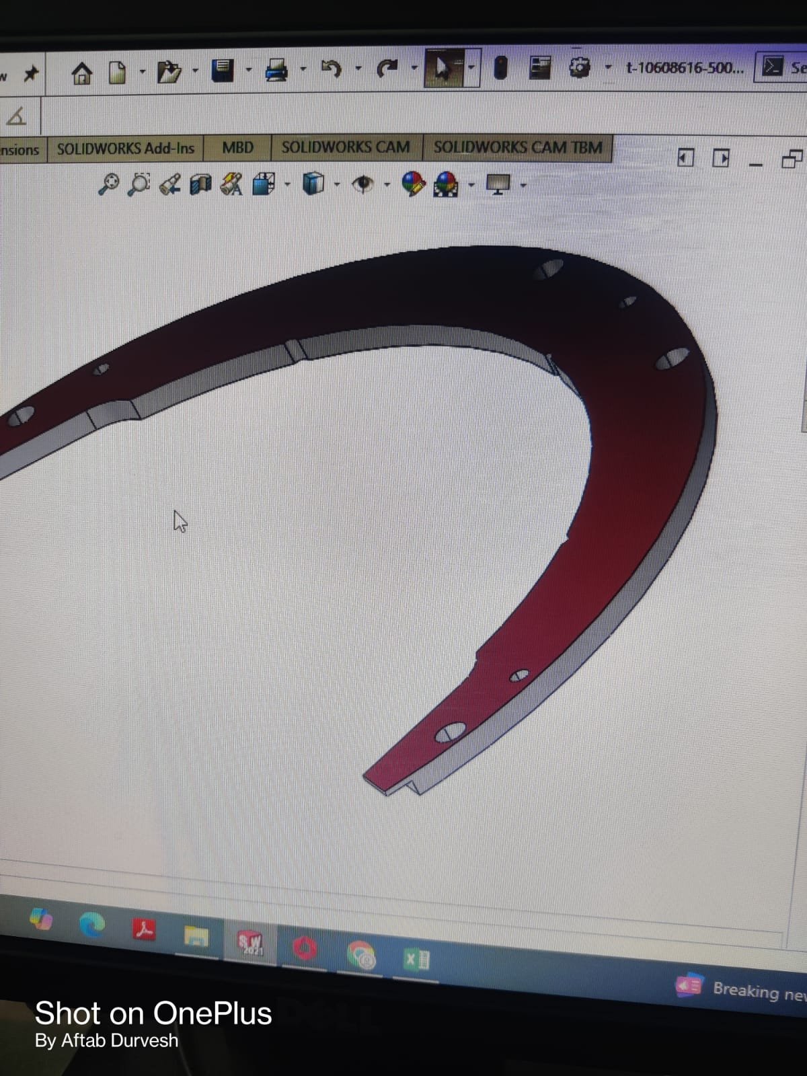
Task: Open the SOLIDWORKS Add-Ins tab
Action: tap(125, 149)
